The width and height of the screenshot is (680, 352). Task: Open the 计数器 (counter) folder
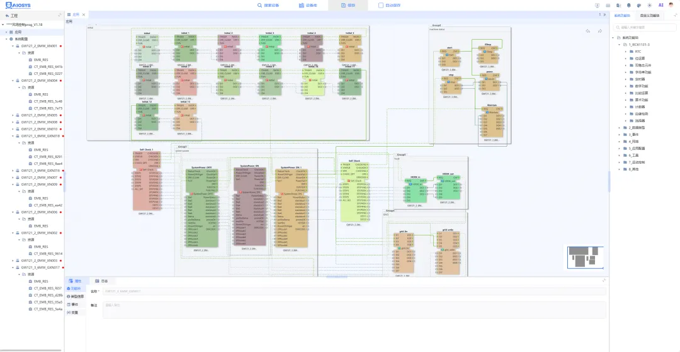tap(640, 107)
